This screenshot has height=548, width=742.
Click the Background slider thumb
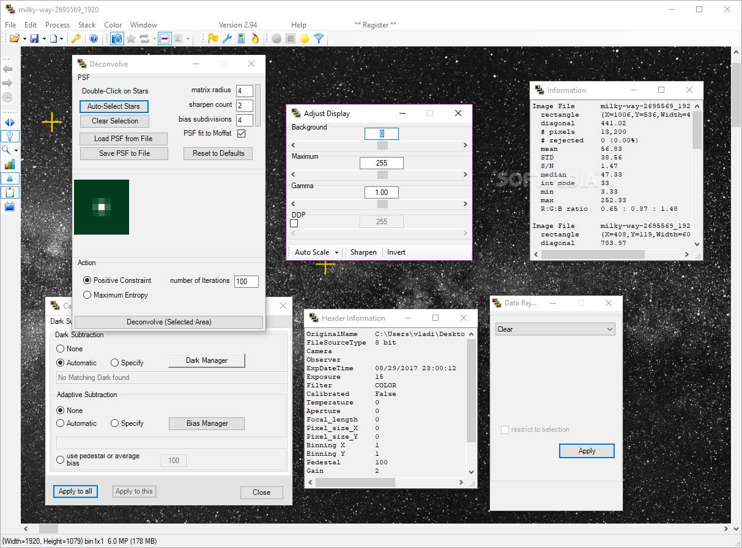coord(382,145)
